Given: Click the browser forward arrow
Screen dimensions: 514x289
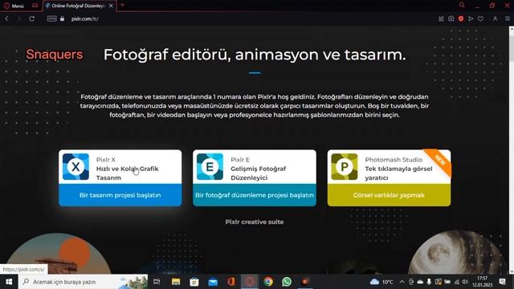Looking at the screenshot, I should pos(19,18).
